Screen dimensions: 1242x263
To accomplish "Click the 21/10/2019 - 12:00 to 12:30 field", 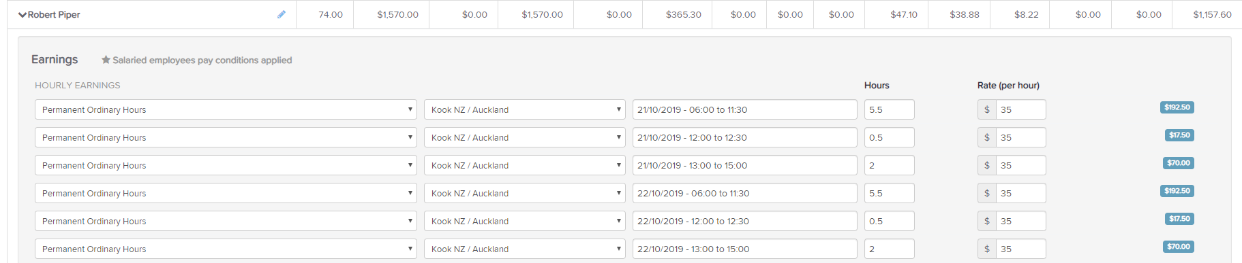I will [x=744, y=137].
